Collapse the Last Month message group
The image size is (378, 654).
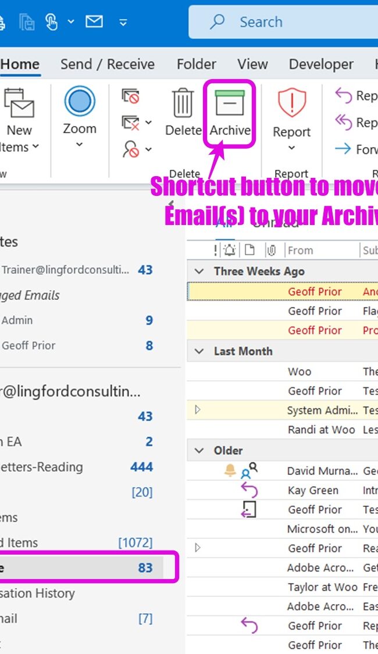[199, 351]
